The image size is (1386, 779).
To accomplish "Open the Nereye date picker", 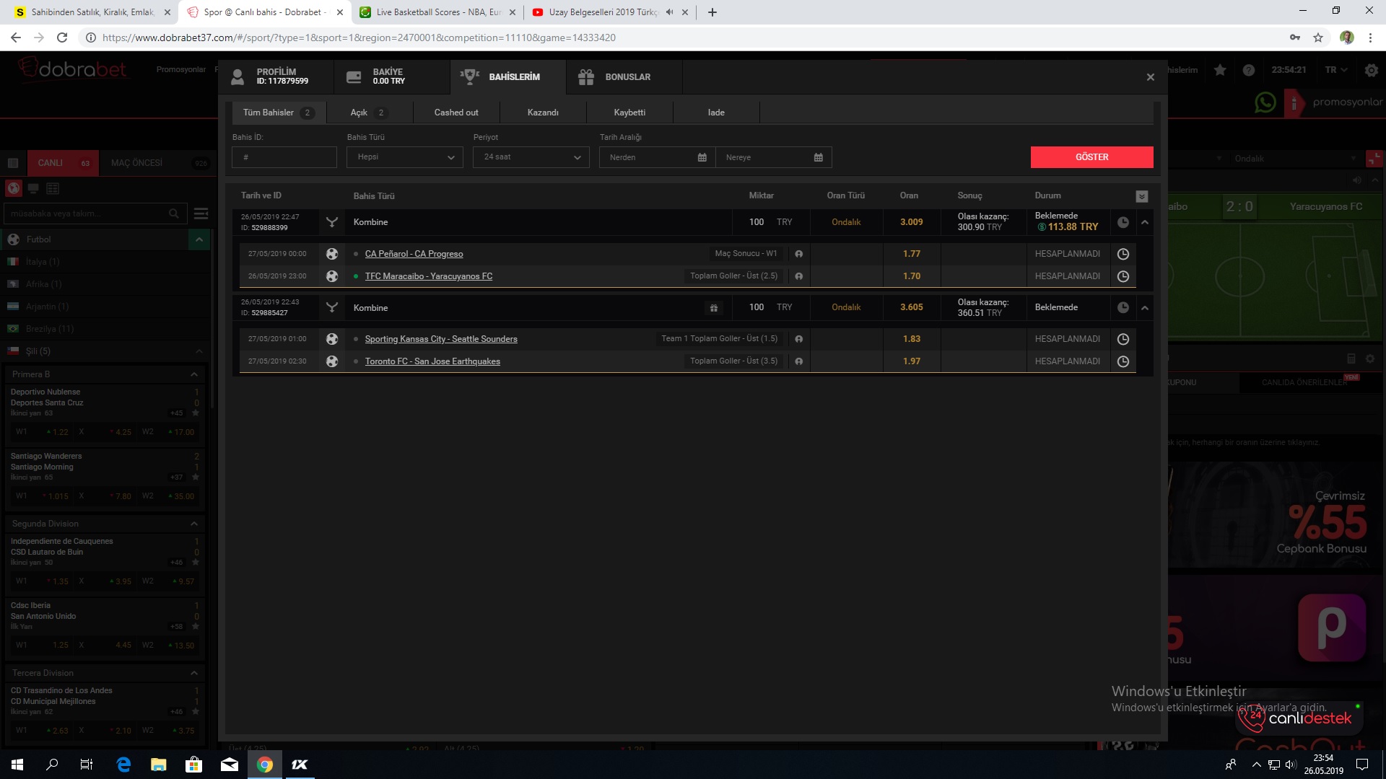I will (x=774, y=157).
